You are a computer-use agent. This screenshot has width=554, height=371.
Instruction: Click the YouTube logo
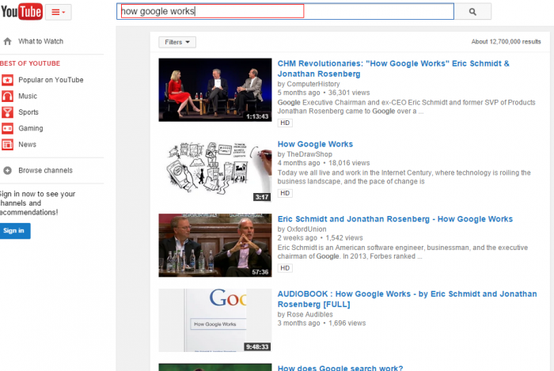(x=21, y=11)
